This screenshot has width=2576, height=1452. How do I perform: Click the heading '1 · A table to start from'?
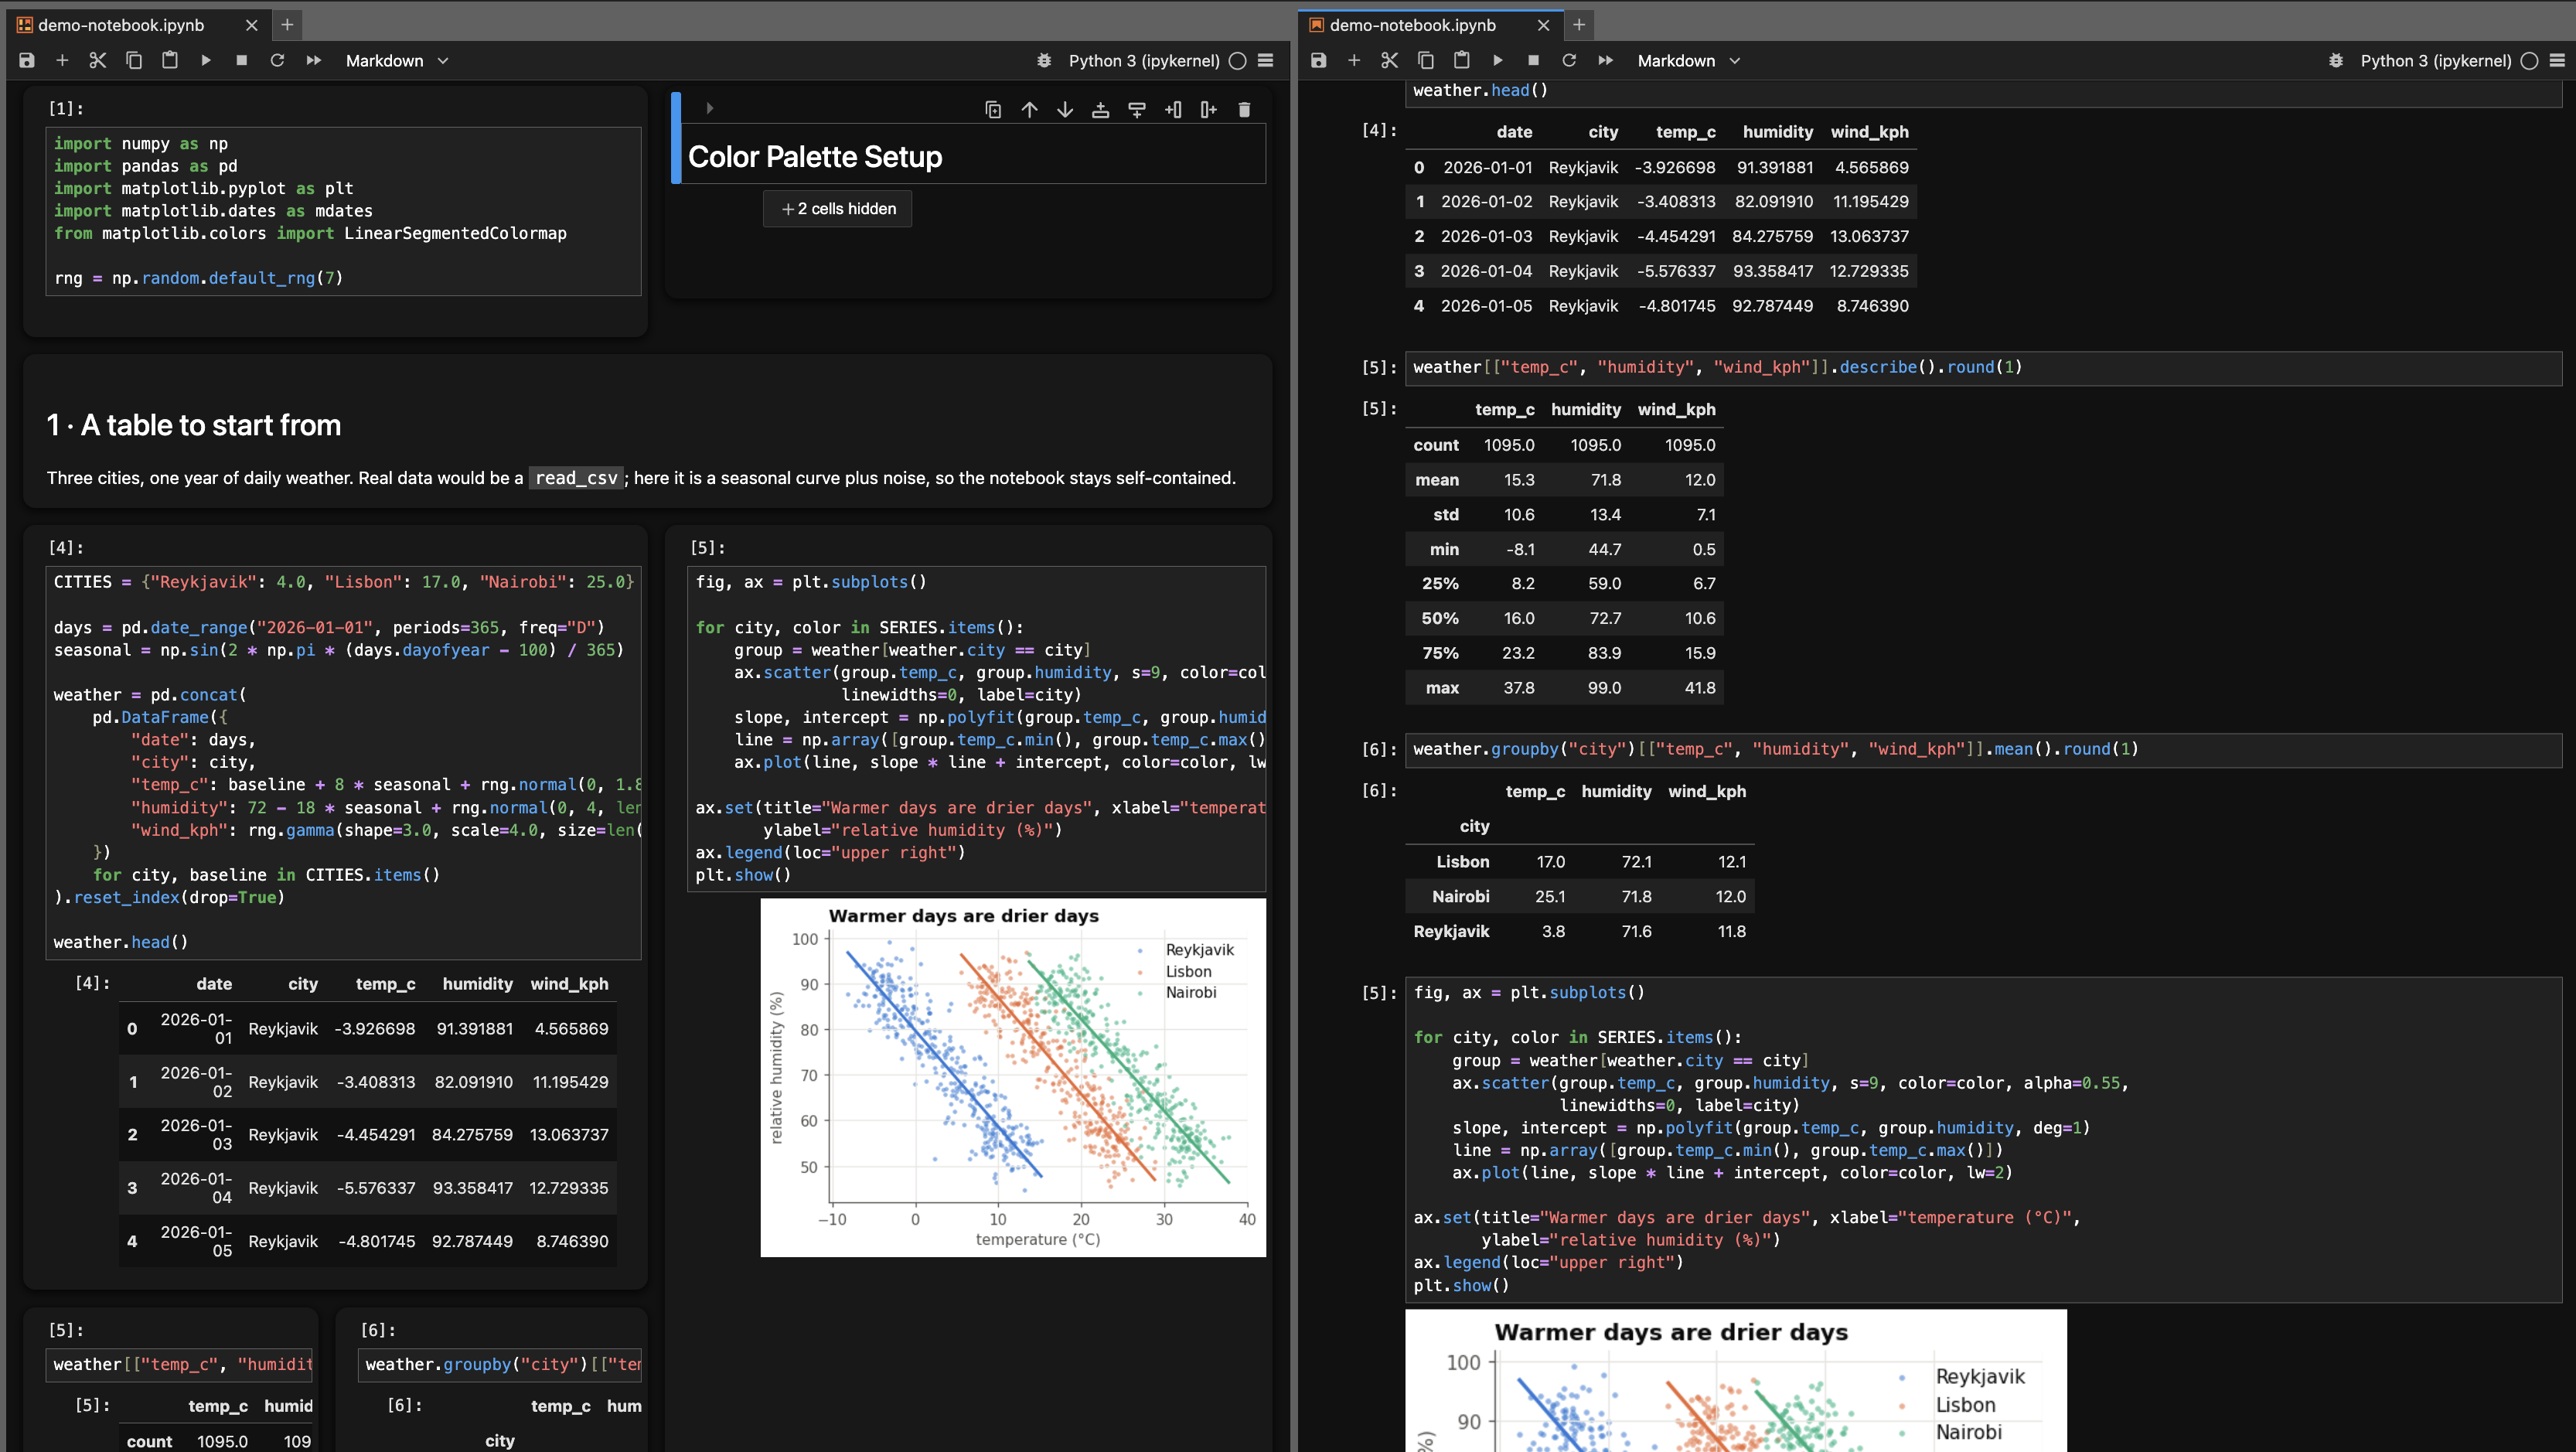tap(194, 425)
